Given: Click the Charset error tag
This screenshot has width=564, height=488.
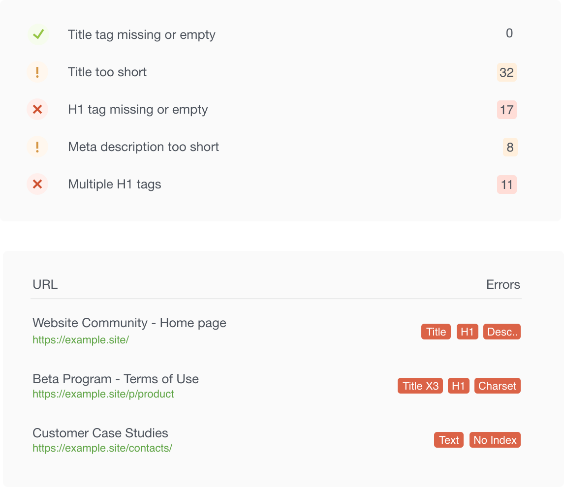Looking at the screenshot, I should tap(497, 386).
